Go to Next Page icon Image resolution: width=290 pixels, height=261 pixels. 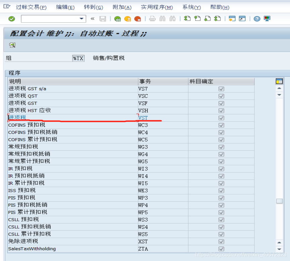point(207,18)
